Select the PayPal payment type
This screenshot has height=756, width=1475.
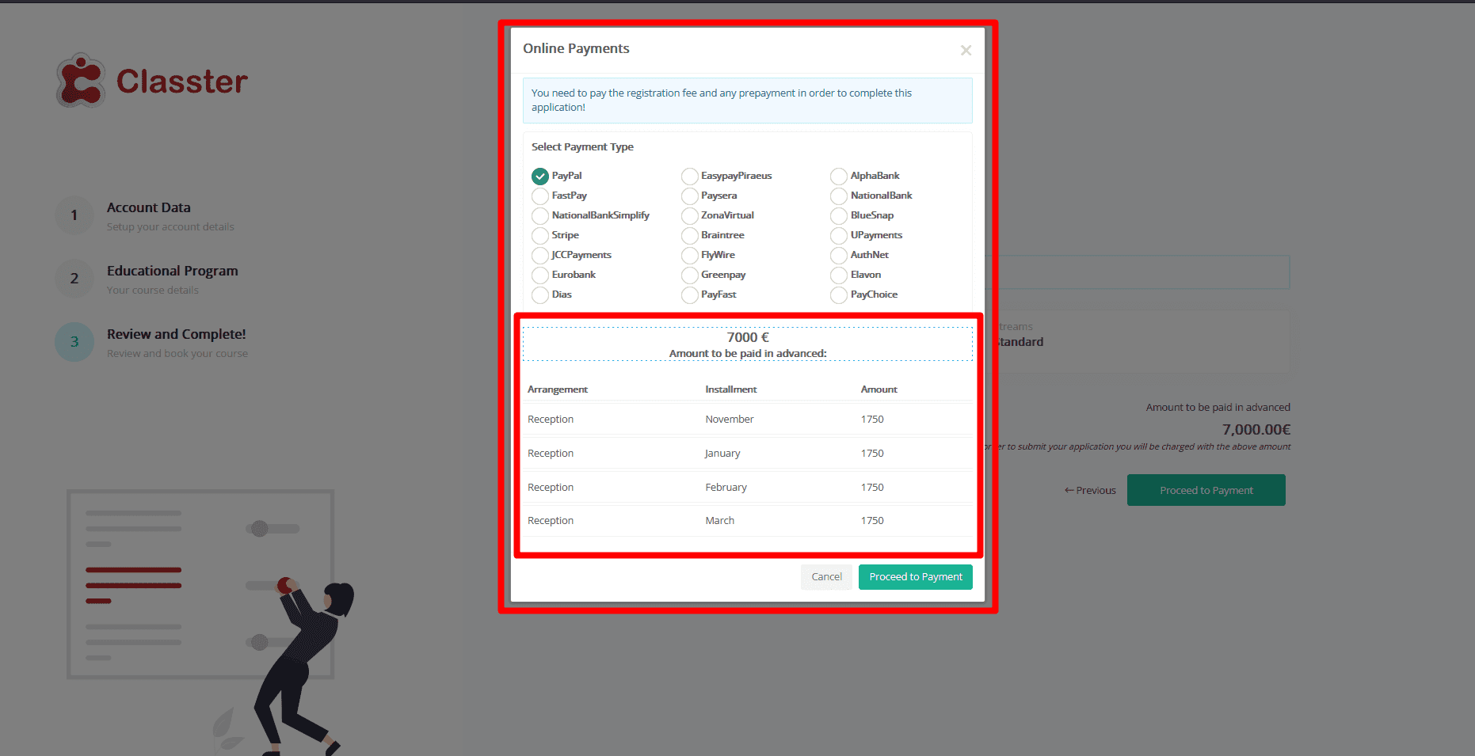point(540,176)
